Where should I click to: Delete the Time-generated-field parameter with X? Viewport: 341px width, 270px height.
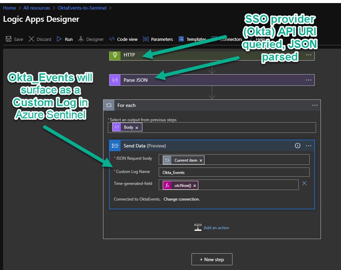click(304, 184)
